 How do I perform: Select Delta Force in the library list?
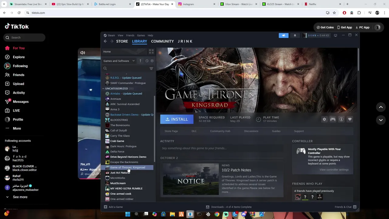point(117,151)
